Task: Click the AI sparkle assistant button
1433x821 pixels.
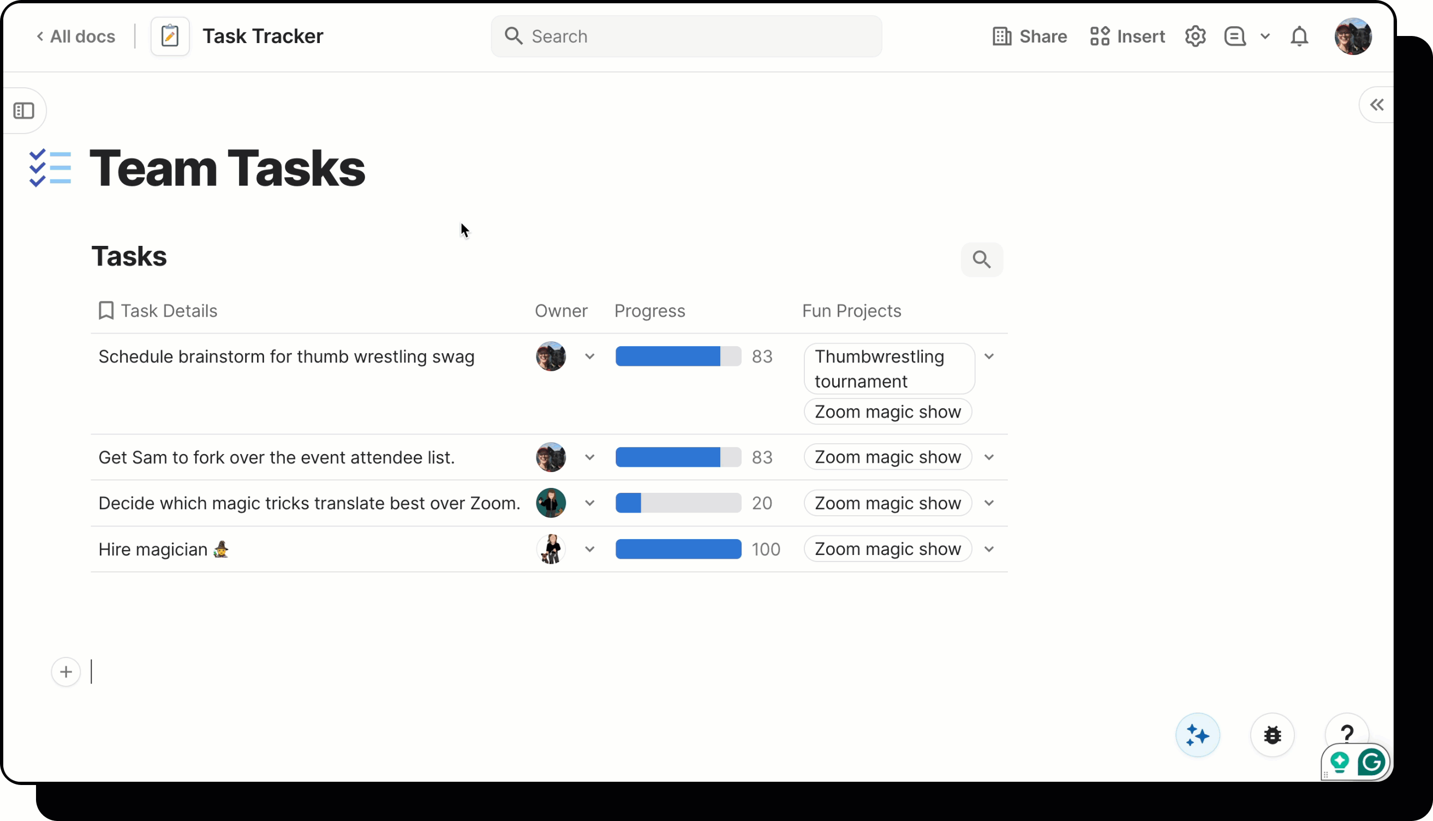Action: pos(1197,735)
